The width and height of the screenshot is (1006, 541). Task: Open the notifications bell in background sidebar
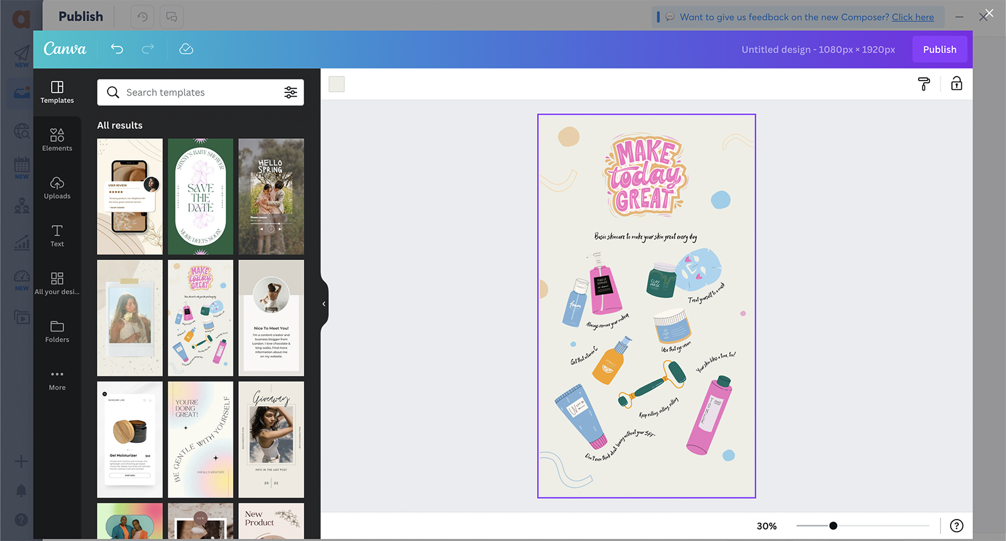pos(21,490)
